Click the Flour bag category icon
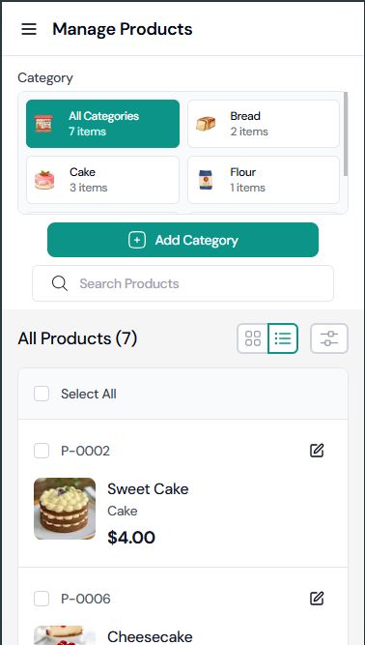365x645 pixels. click(206, 180)
